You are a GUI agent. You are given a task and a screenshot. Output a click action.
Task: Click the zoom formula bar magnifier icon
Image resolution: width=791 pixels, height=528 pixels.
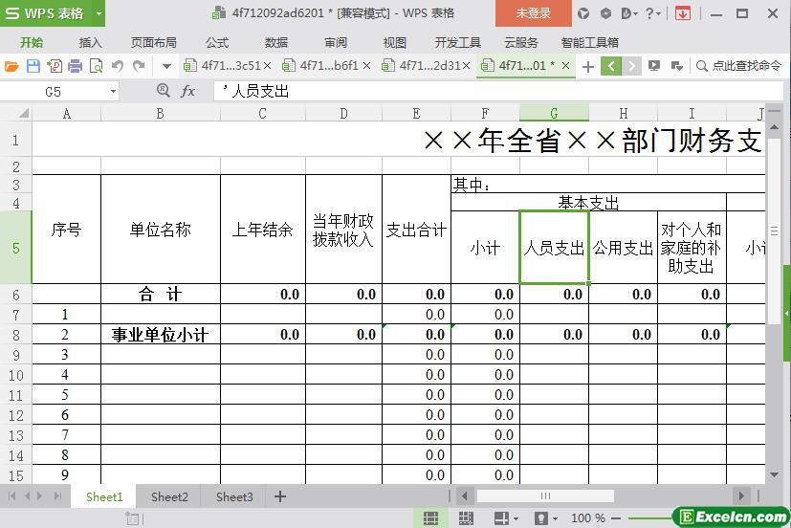(x=163, y=91)
